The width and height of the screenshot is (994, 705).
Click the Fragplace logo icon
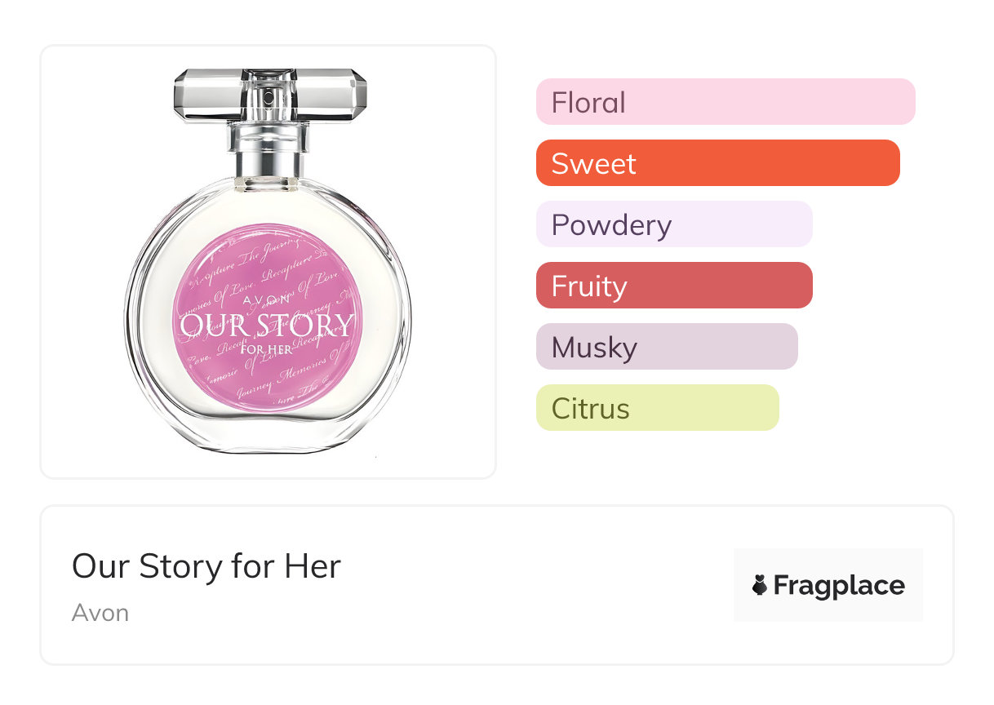tap(760, 585)
